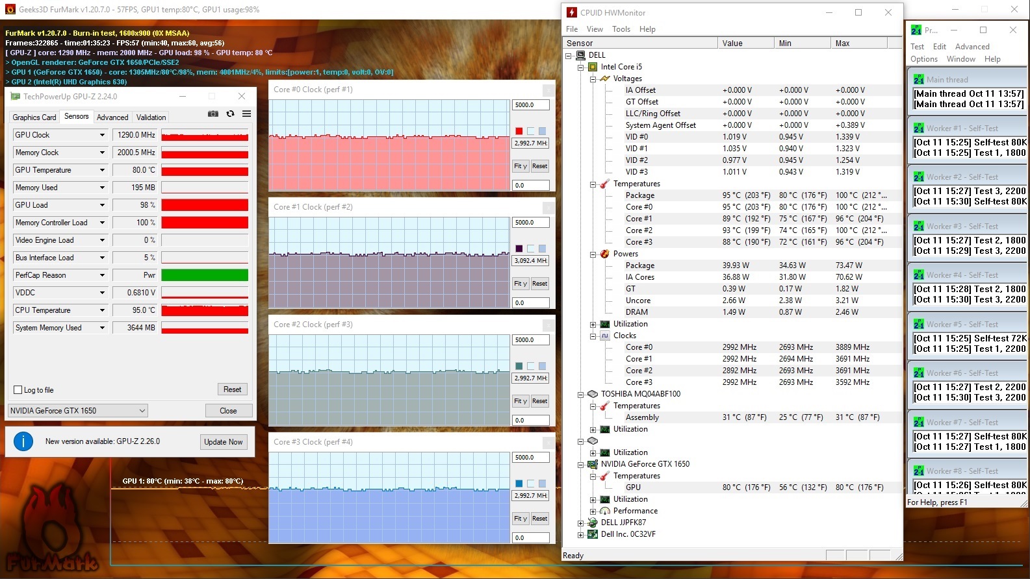Toggle white checkbox on Core #1 Clock graph
The image size is (1030, 579).
[531, 249]
